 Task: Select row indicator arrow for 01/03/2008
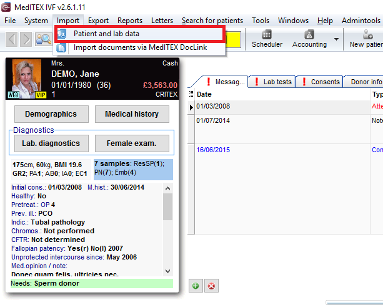tap(191, 107)
